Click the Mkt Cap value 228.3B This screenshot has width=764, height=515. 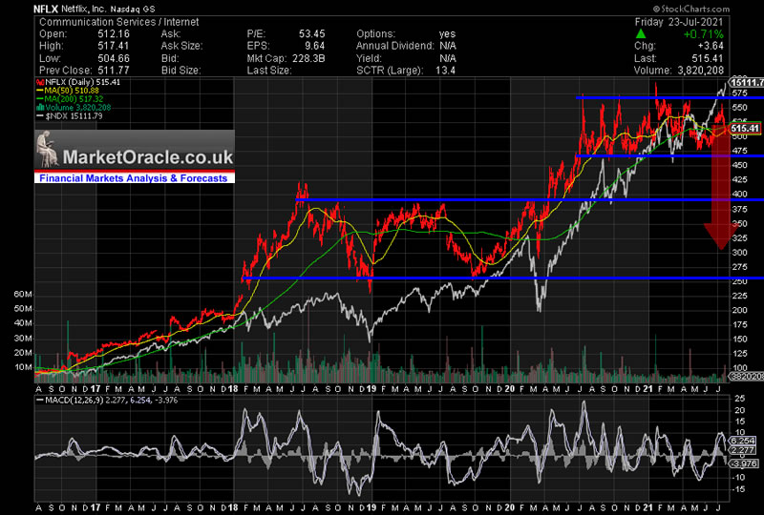pyautogui.click(x=308, y=58)
